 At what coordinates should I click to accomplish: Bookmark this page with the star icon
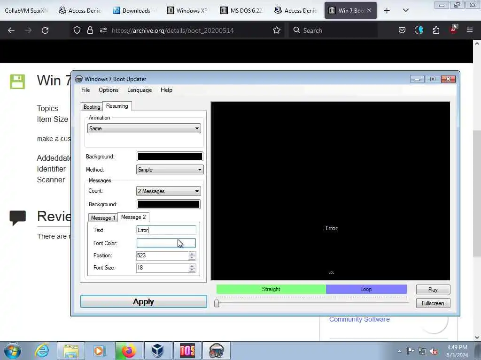(276, 30)
